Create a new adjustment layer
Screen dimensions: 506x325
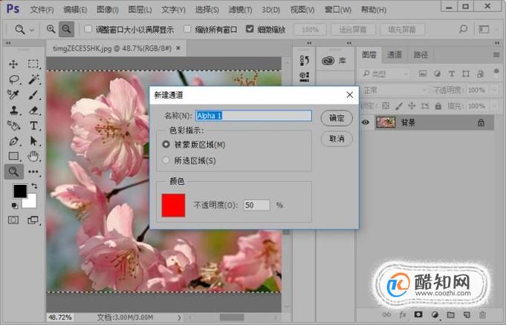[x=435, y=315]
